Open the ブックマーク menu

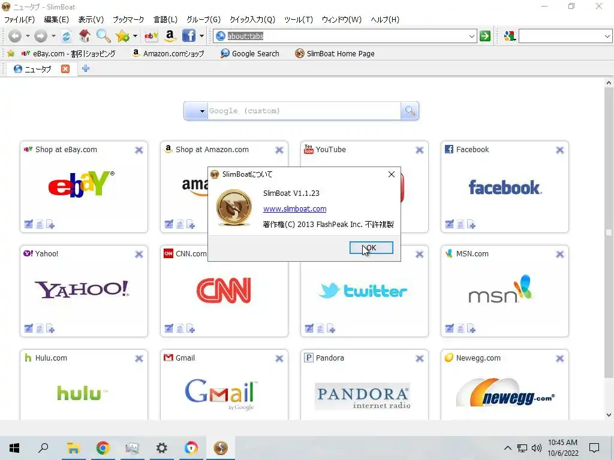(x=128, y=20)
